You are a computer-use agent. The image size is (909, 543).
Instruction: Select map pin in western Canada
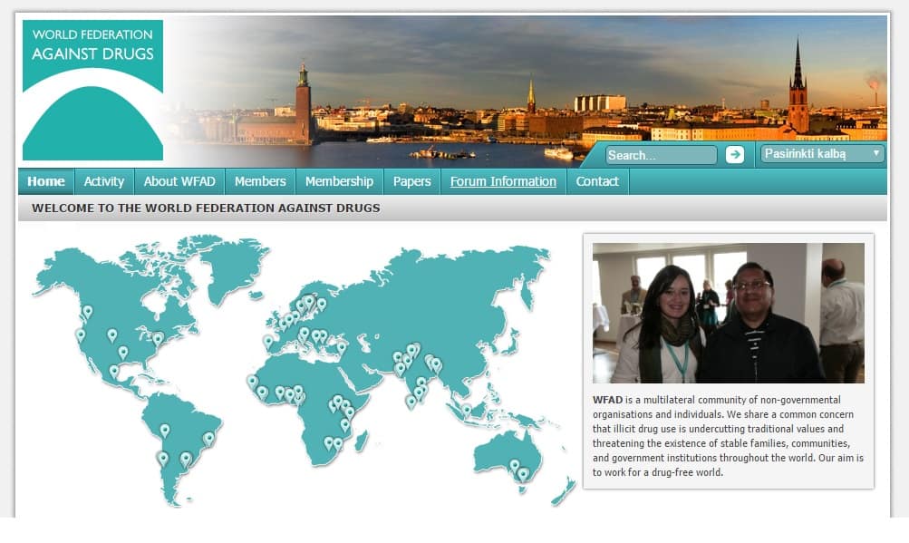[x=88, y=312]
